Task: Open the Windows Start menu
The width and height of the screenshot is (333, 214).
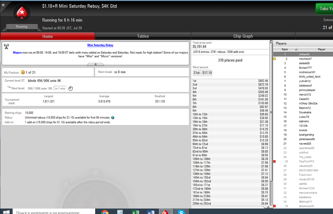Action: coord(6,212)
